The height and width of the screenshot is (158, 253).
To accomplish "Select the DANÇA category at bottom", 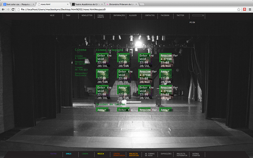I will 68,154.
